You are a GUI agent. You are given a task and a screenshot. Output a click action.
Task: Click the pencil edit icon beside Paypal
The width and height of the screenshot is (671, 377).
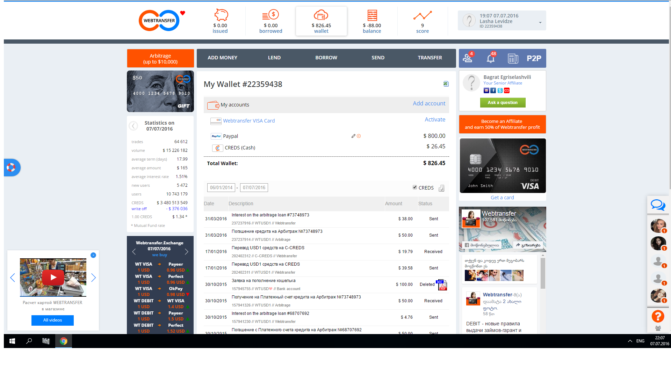[353, 136]
